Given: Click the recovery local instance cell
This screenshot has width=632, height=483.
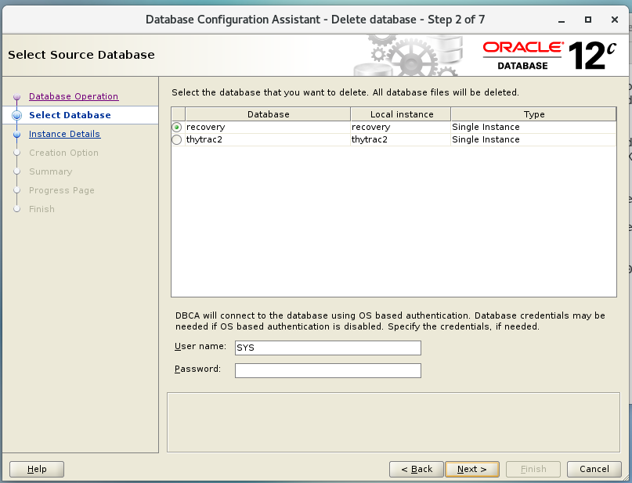Looking at the screenshot, I should [x=401, y=127].
